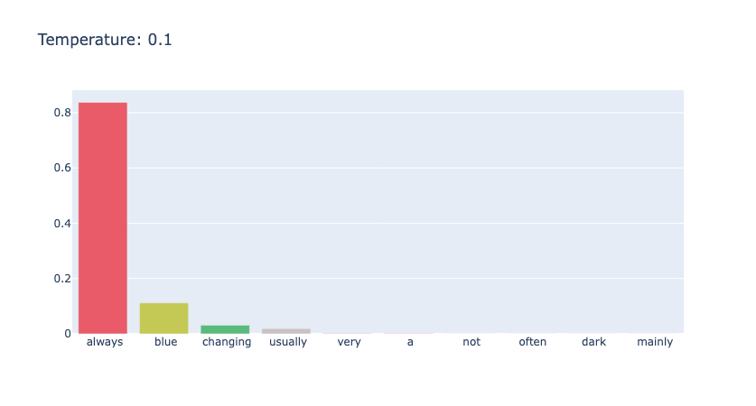This screenshot has width=756, height=406.
Task: Click the 'usually' x-axis label
Action: [288, 343]
